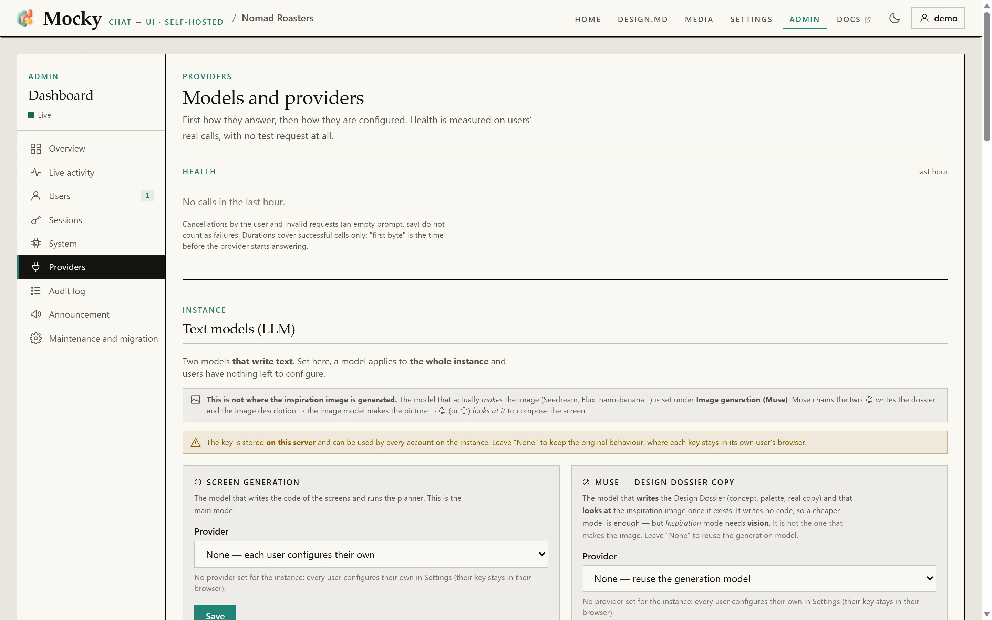The width and height of the screenshot is (992, 620).
Task: Click the 'No calls in the last hour.' text
Action: point(234,202)
